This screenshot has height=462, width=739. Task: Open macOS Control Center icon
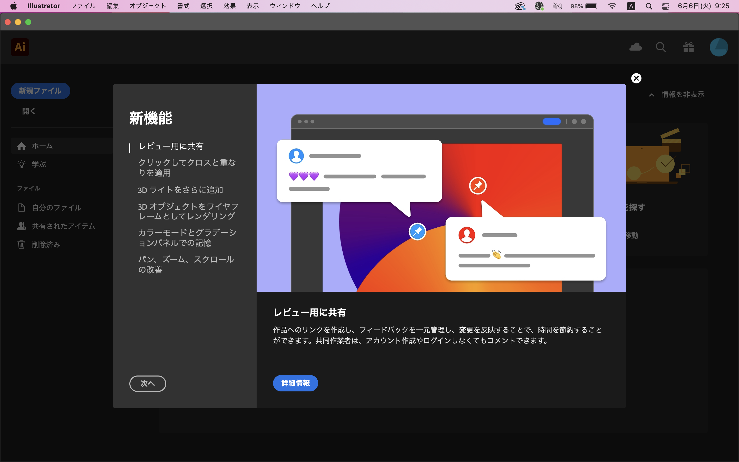(x=665, y=6)
